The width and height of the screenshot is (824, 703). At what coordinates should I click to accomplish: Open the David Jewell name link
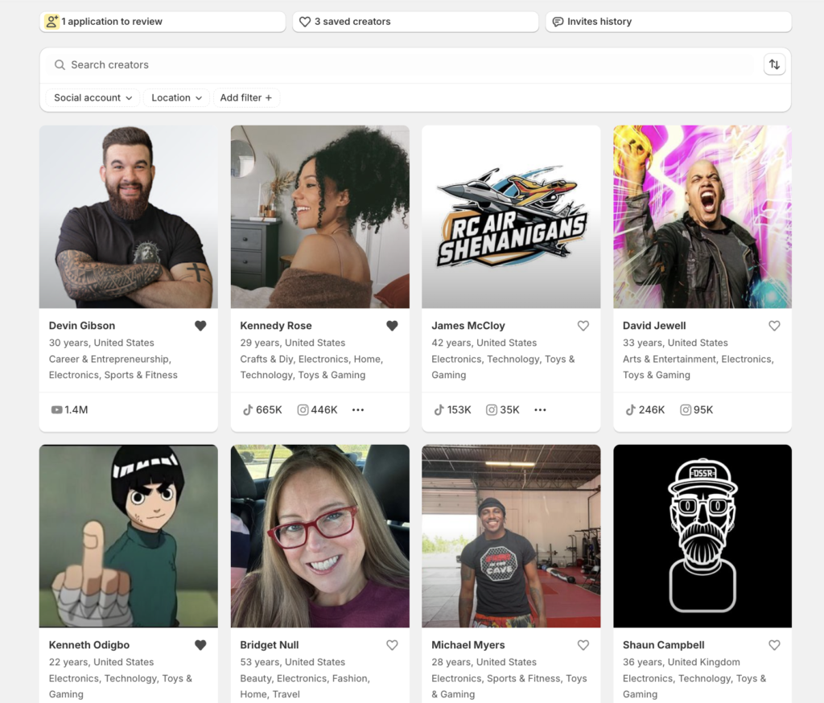tap(654, 326)
